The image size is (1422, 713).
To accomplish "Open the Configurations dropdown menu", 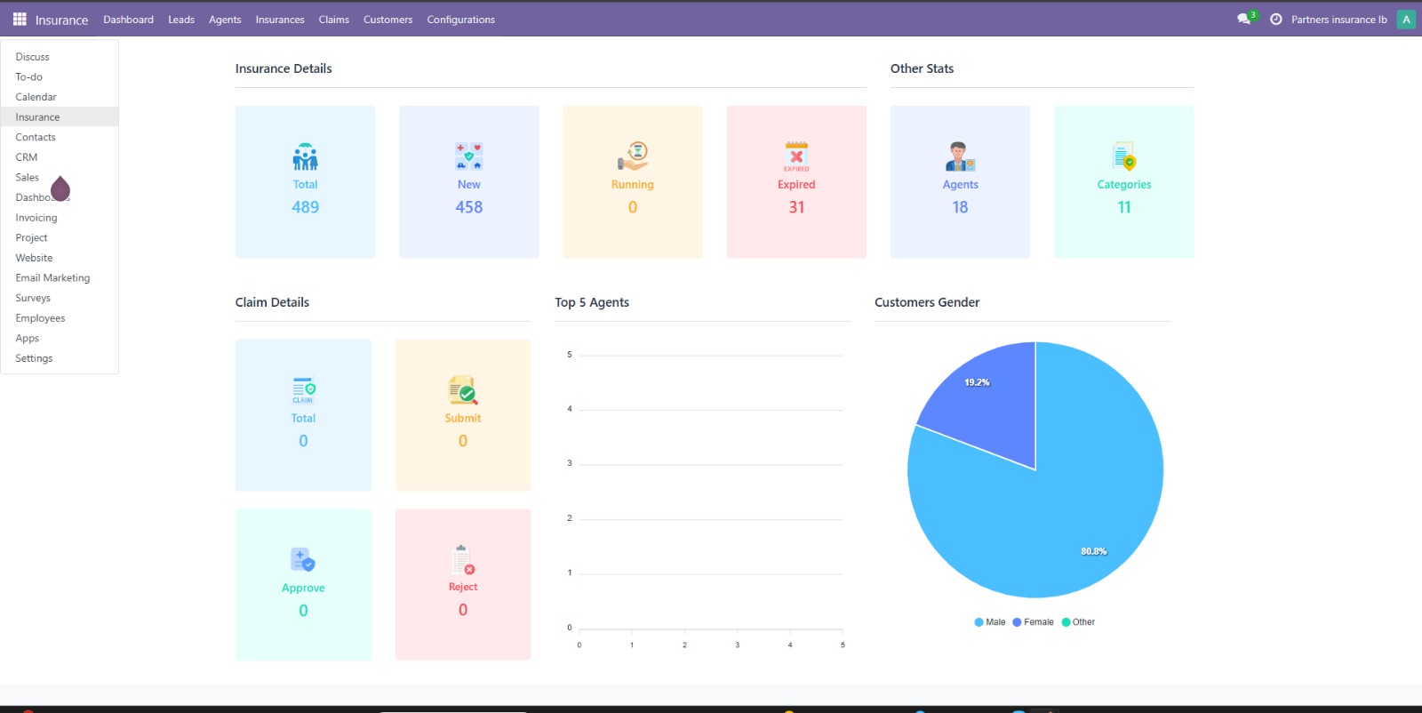I will [460, 20].
